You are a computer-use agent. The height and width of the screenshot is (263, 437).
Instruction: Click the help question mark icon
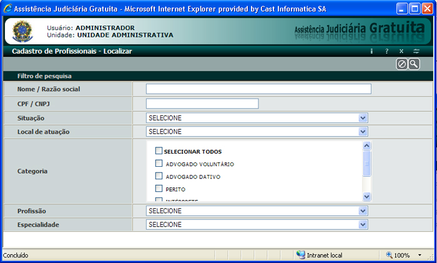tap(387, 51)
